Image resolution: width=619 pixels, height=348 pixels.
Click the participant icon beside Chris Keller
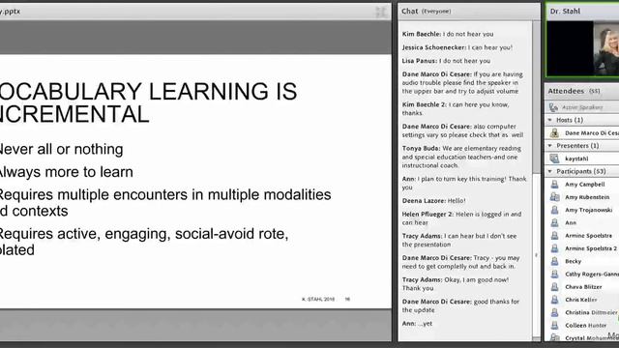pos(554,300)
